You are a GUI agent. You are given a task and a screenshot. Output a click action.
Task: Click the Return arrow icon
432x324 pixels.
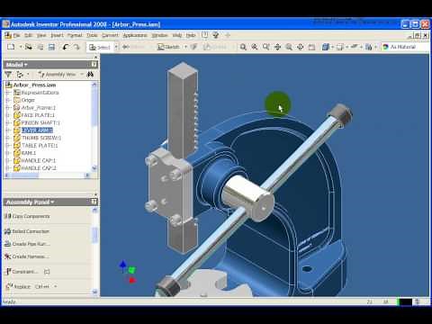tap(126, 47)
